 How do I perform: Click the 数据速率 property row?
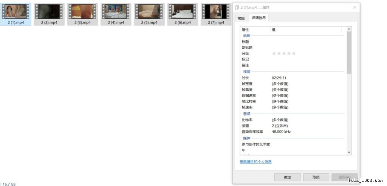click(x=293, y=96)
